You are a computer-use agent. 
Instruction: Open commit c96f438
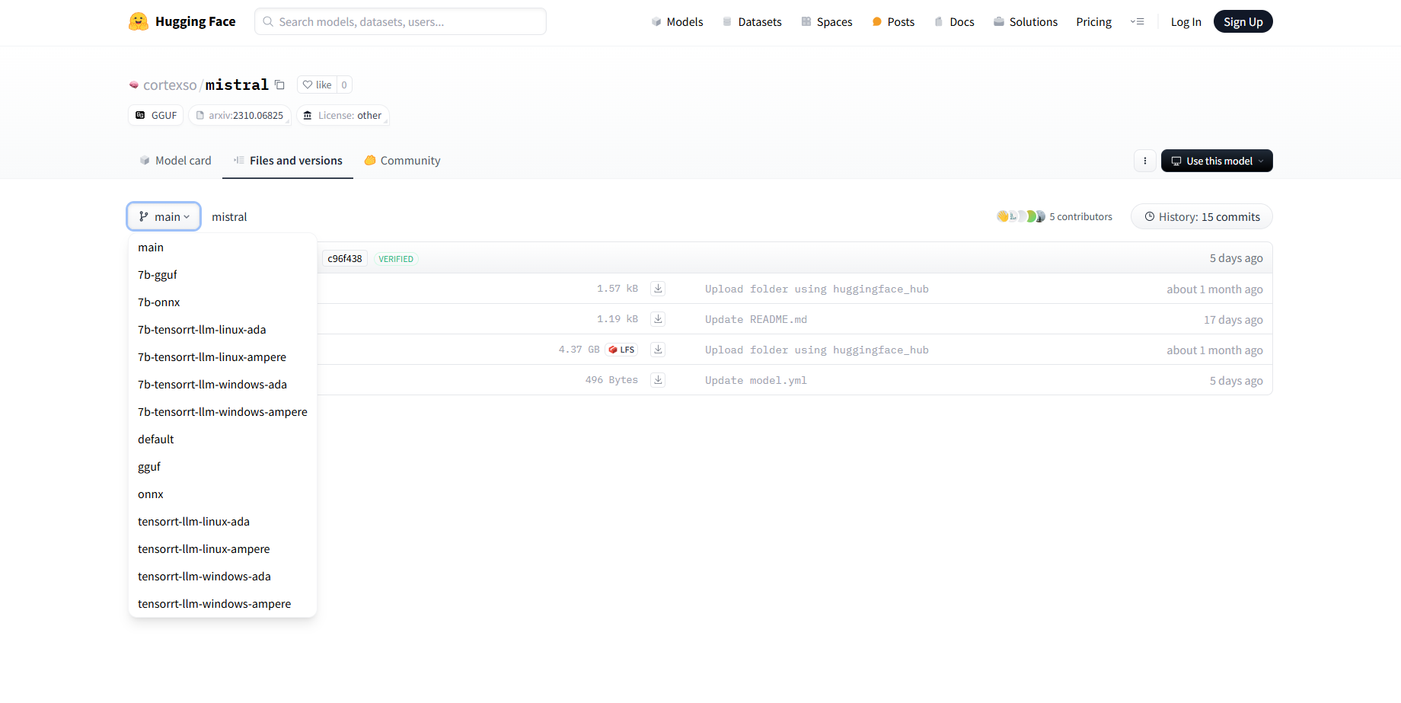pos(345,258)
